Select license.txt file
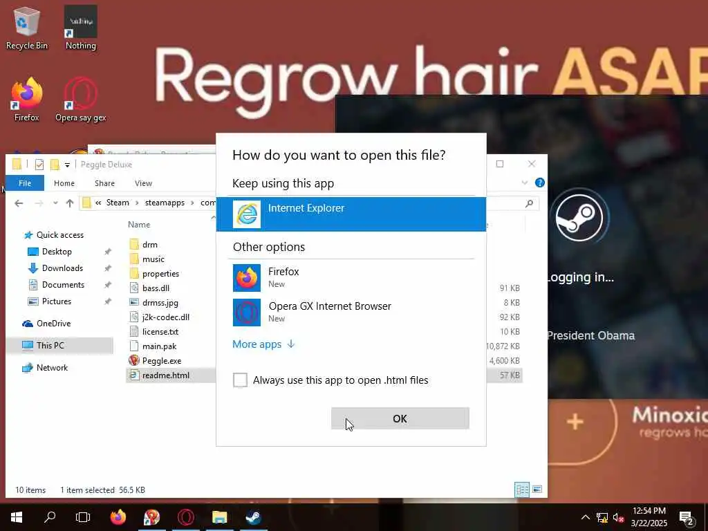This screenshot has width=708, height=531. [x=160, y=331]
